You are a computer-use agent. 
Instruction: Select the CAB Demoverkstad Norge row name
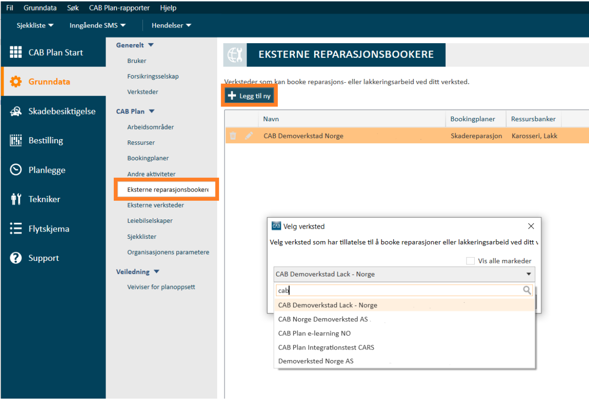pos(303,136)
